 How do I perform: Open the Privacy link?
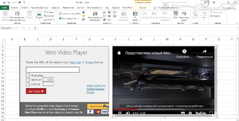click(x=91, y=92)
